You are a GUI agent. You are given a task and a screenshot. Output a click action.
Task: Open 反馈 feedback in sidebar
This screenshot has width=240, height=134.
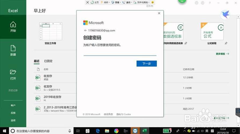[13, 113]
